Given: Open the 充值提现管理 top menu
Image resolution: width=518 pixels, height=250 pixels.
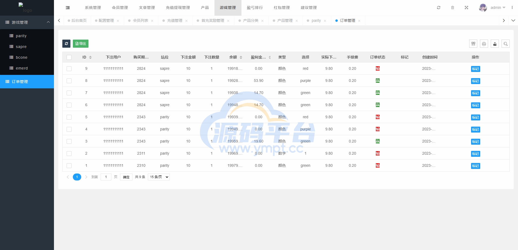Looking at the screenshot, I should [178, 8].
